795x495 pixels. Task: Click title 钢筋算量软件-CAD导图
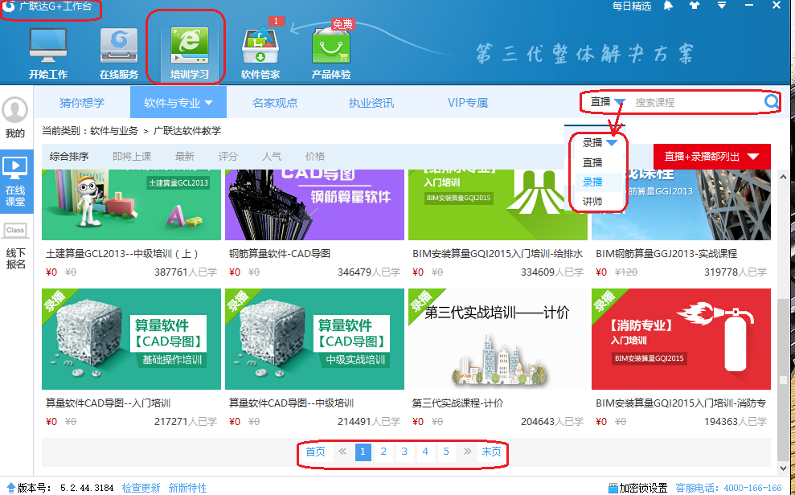click(280, 253)
